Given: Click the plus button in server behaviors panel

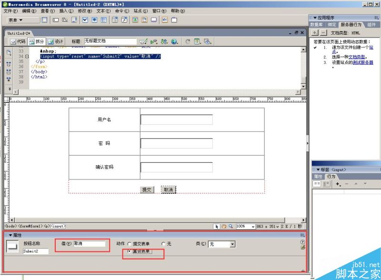Looking at the screenshot, I should pos(315,32).
